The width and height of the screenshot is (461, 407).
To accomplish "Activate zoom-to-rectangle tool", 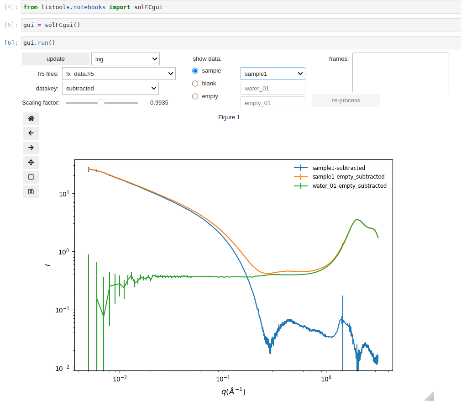I will pyautogui.click(x=31, y=177).
